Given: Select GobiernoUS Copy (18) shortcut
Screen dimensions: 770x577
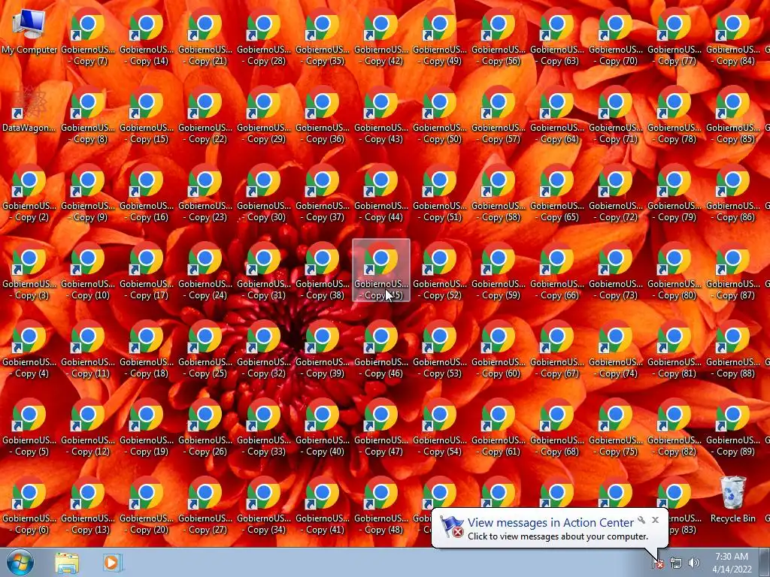Looking at the screenshot, I should point(147,349).
